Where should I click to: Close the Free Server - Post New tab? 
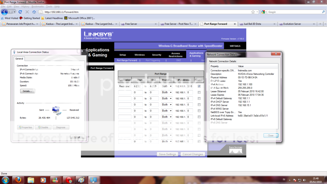click(195, 24)
